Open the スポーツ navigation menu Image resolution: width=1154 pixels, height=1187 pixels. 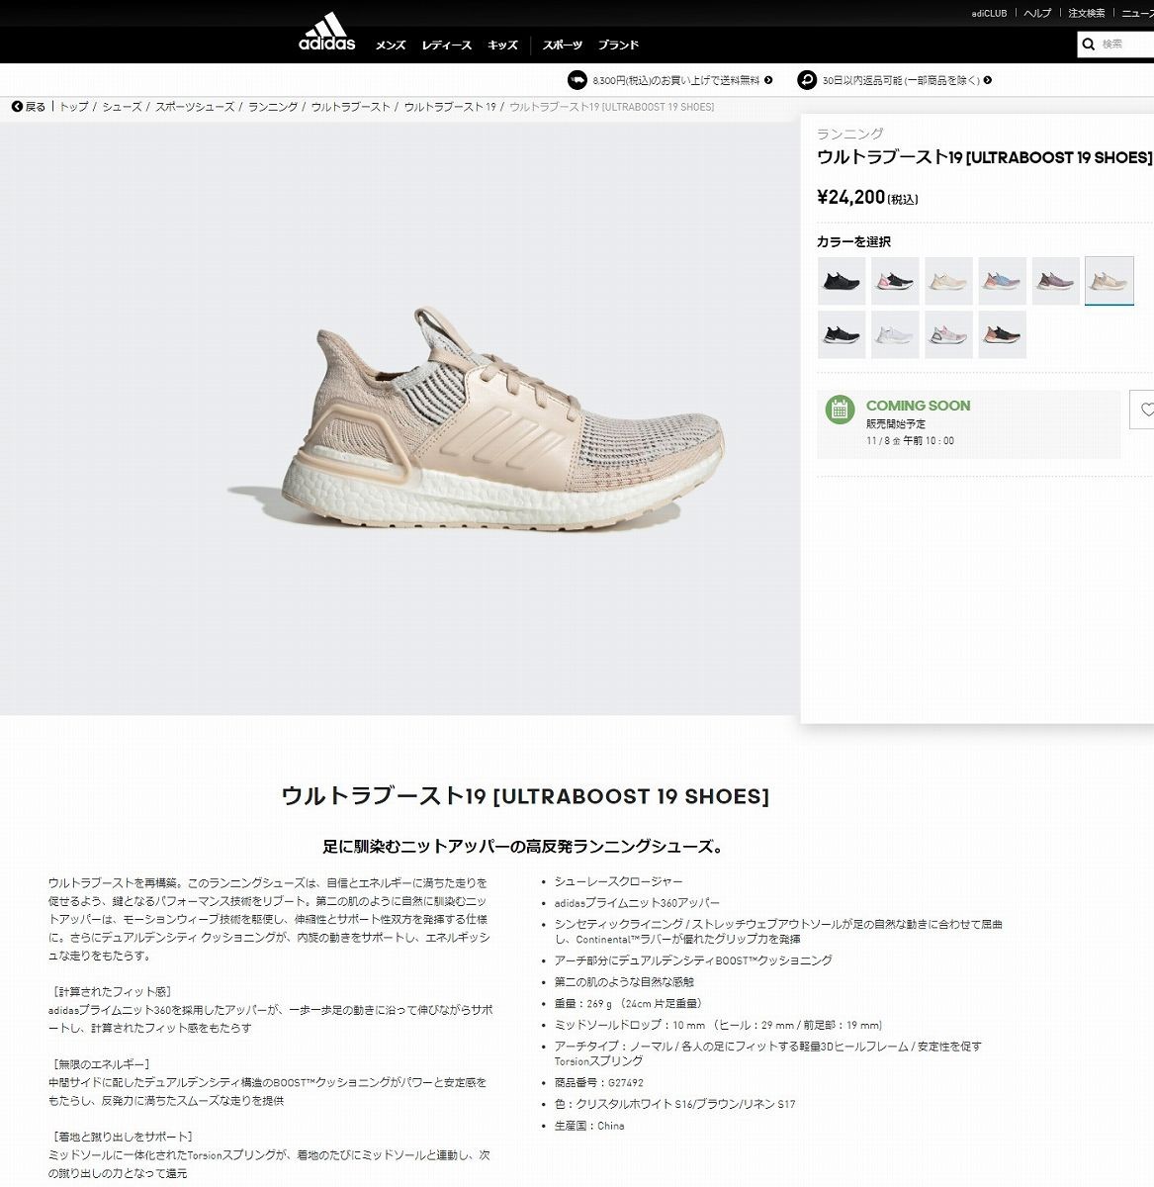563,46
